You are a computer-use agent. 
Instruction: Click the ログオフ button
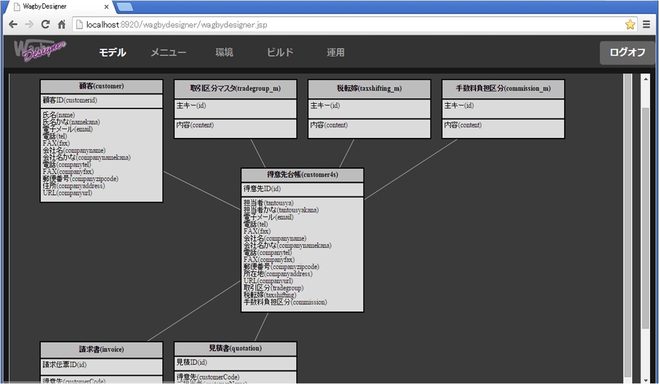coord(627,52)
